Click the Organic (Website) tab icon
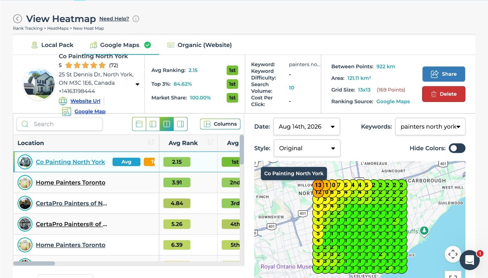This screenshot has width=488, height=278. click(x=171, y=45)
